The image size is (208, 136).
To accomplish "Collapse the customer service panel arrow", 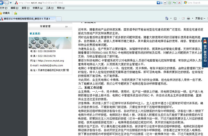I will [205, 65].
